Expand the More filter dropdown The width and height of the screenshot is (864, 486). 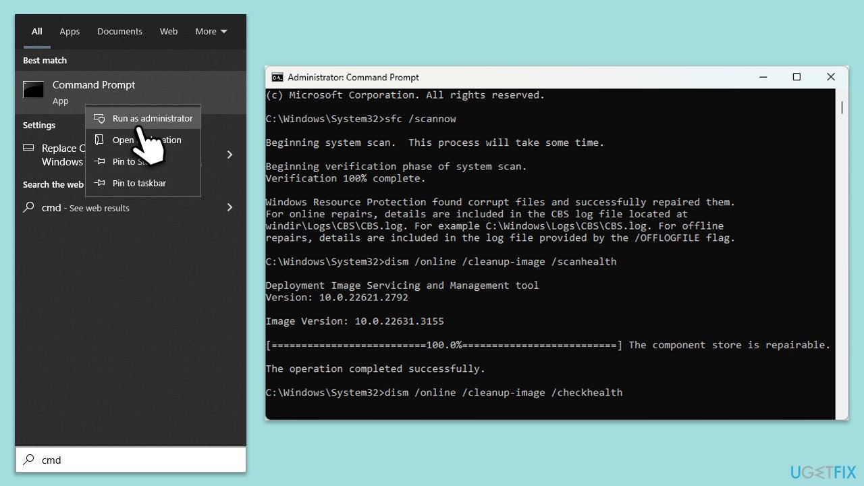211,32
